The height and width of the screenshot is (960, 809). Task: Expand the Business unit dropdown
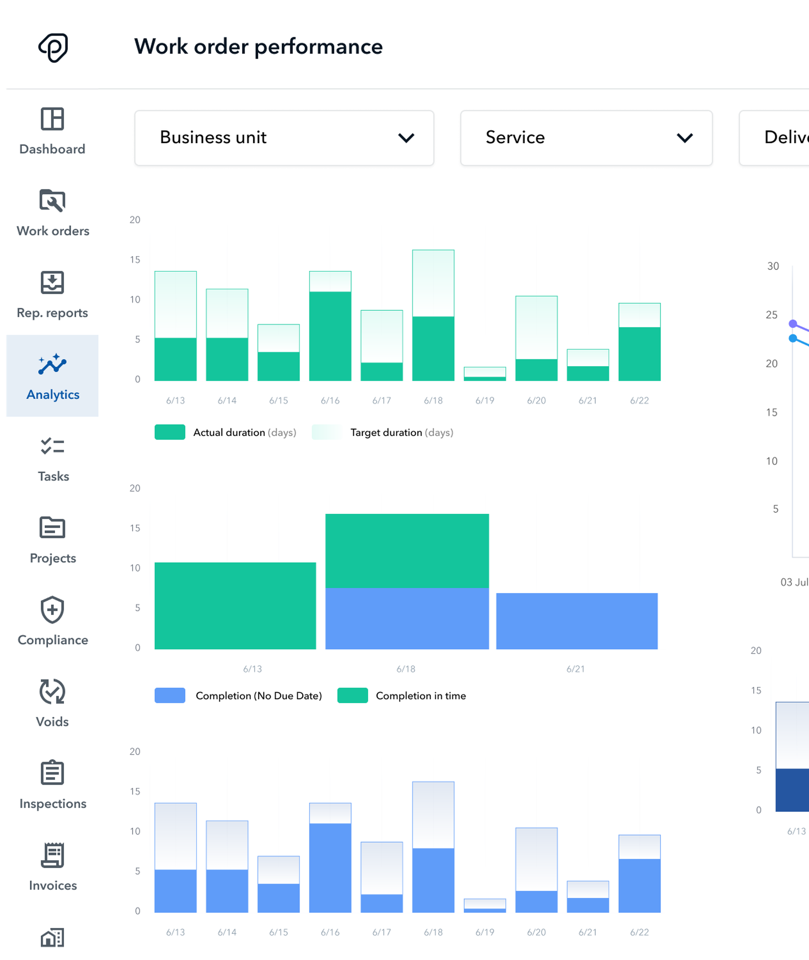click(x=284, y=138)
